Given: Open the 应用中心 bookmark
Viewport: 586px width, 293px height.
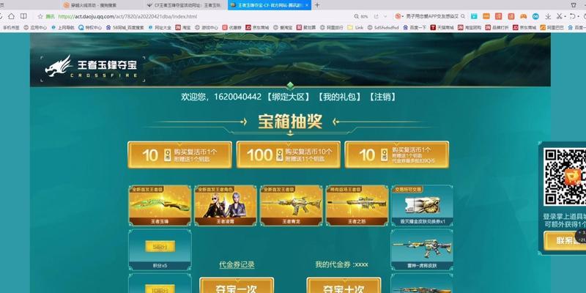Looking at the screenshot, I should (35, 28).
